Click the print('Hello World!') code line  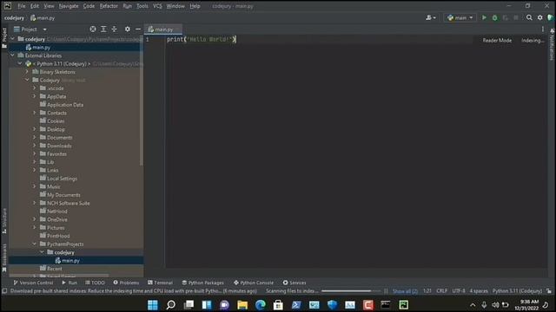click(202, 39)
